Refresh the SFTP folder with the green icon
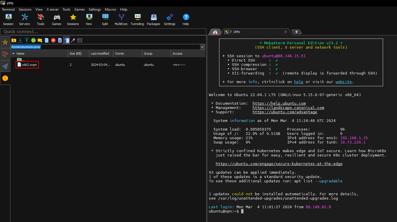397x222 pixels. (x=33, y=40)
